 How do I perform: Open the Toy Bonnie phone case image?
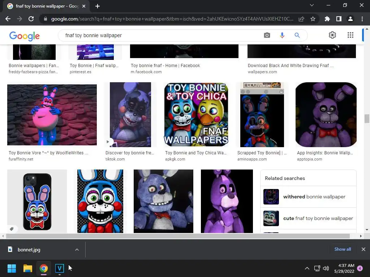37,201
